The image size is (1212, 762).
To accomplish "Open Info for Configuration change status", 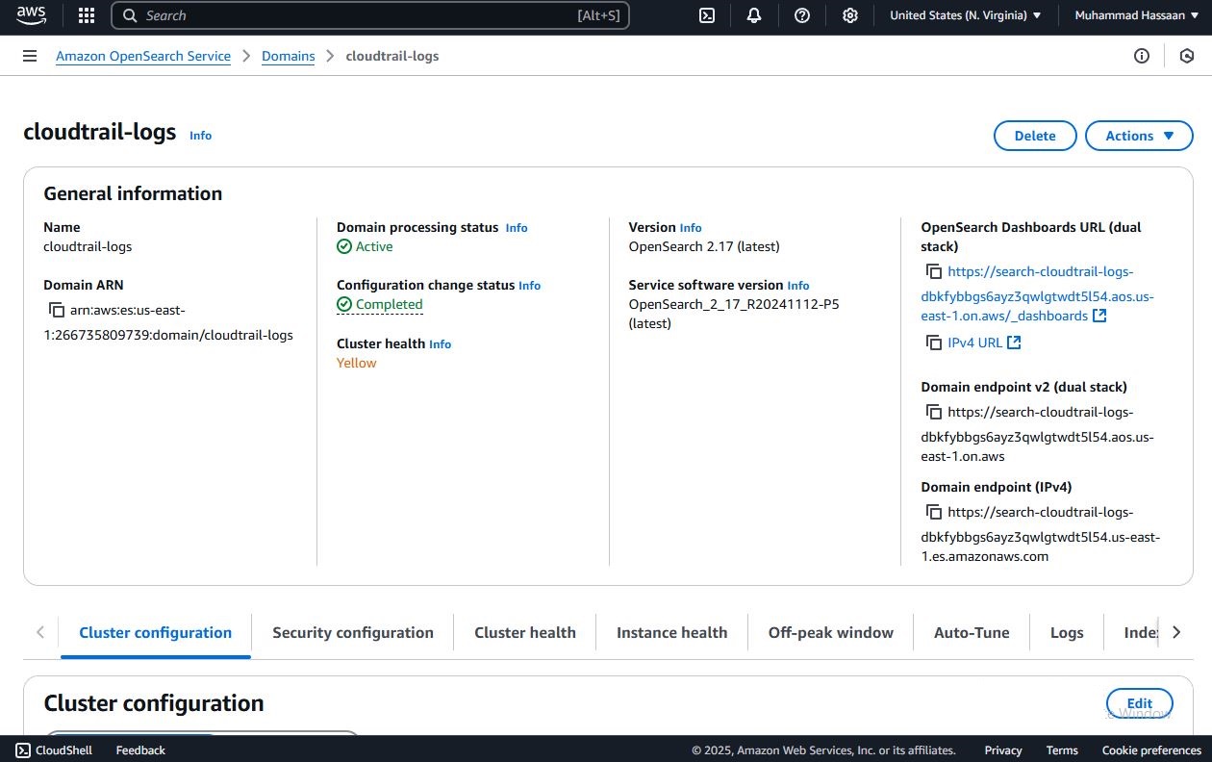I will tap(529, 286).
